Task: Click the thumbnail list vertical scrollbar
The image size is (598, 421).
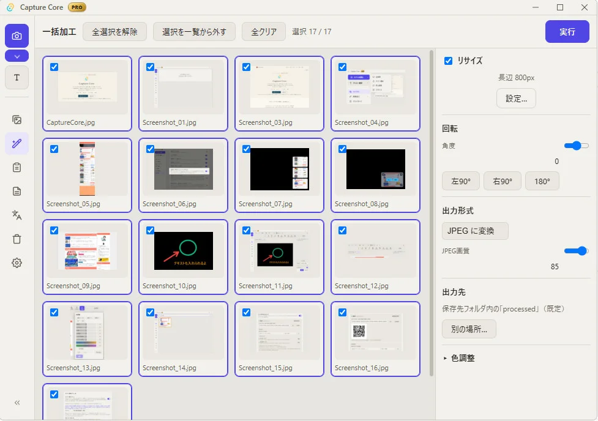Action: [x=432, y=213]
